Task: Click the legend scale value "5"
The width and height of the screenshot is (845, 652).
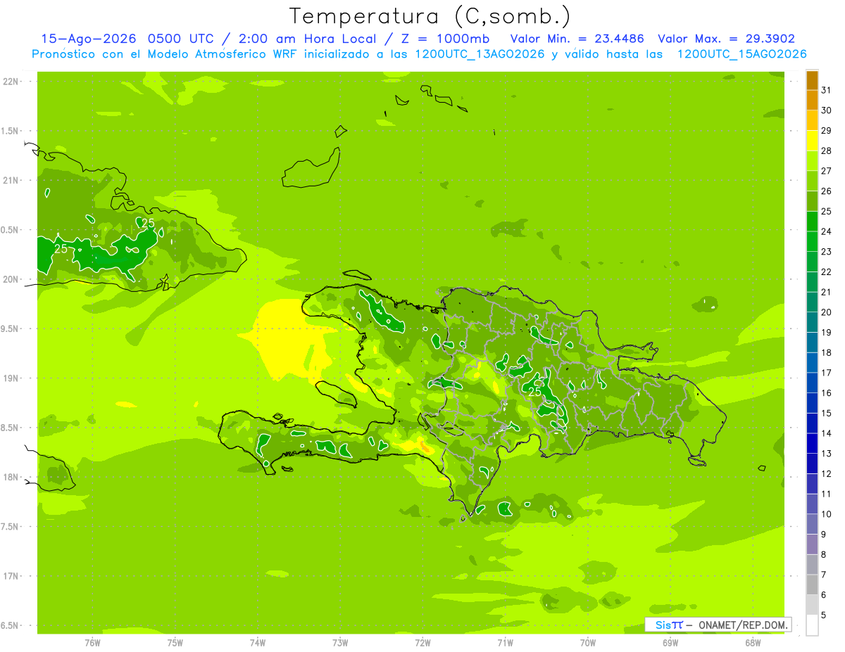Action: 824,615
